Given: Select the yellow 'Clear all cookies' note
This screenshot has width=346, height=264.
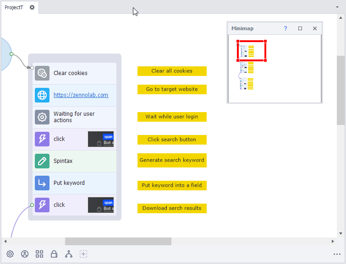Looking at the screenshot, I should pos(172,71).
